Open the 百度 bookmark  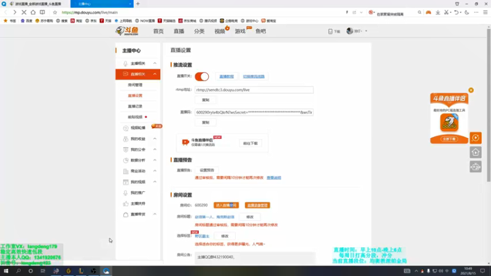click(x=26, y=21)
